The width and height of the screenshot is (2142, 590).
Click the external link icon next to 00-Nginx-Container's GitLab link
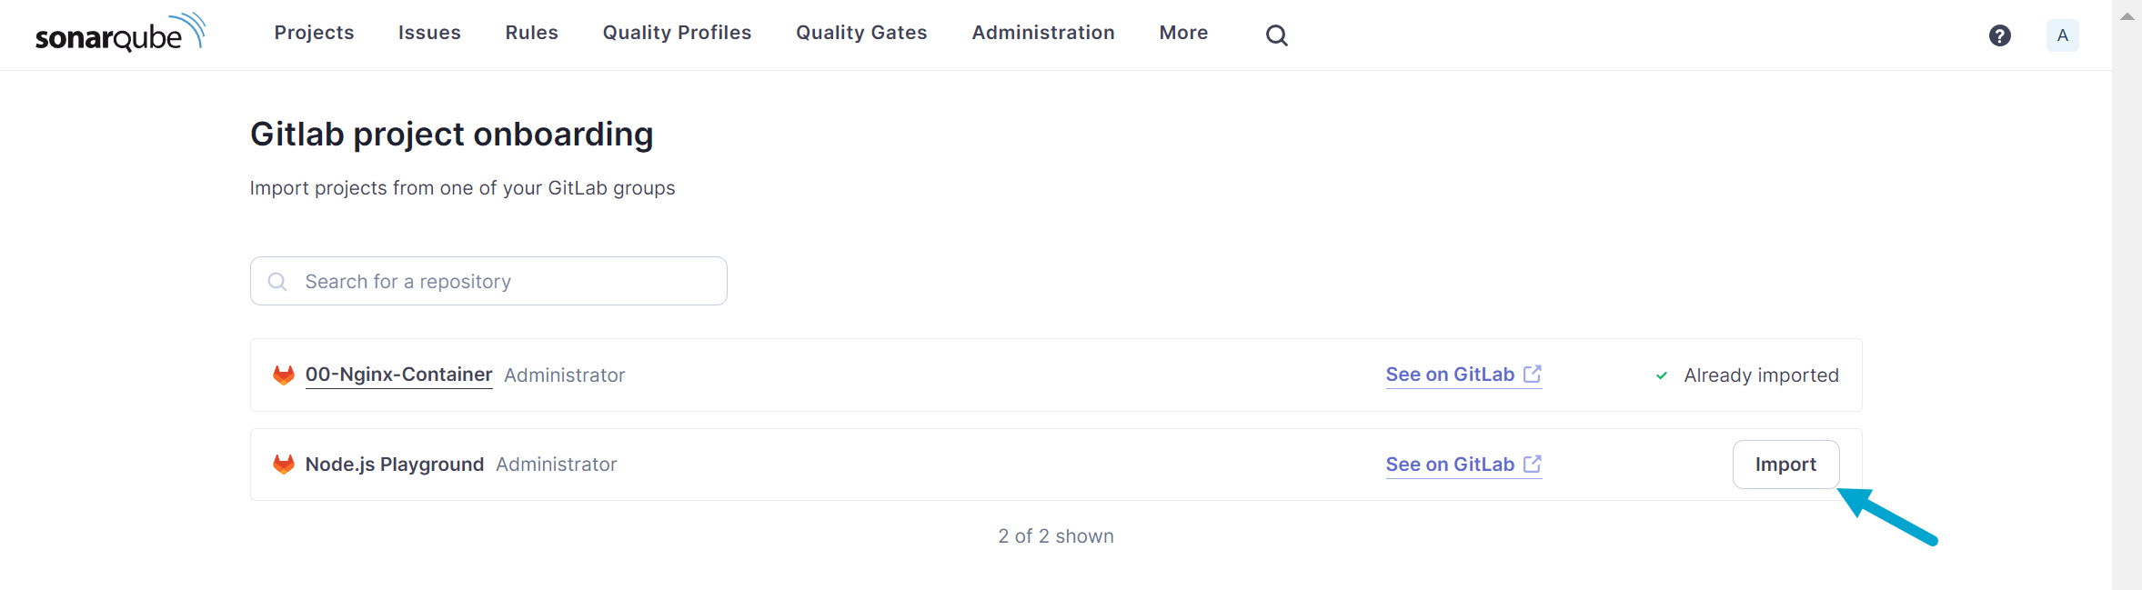point(1534,372)
